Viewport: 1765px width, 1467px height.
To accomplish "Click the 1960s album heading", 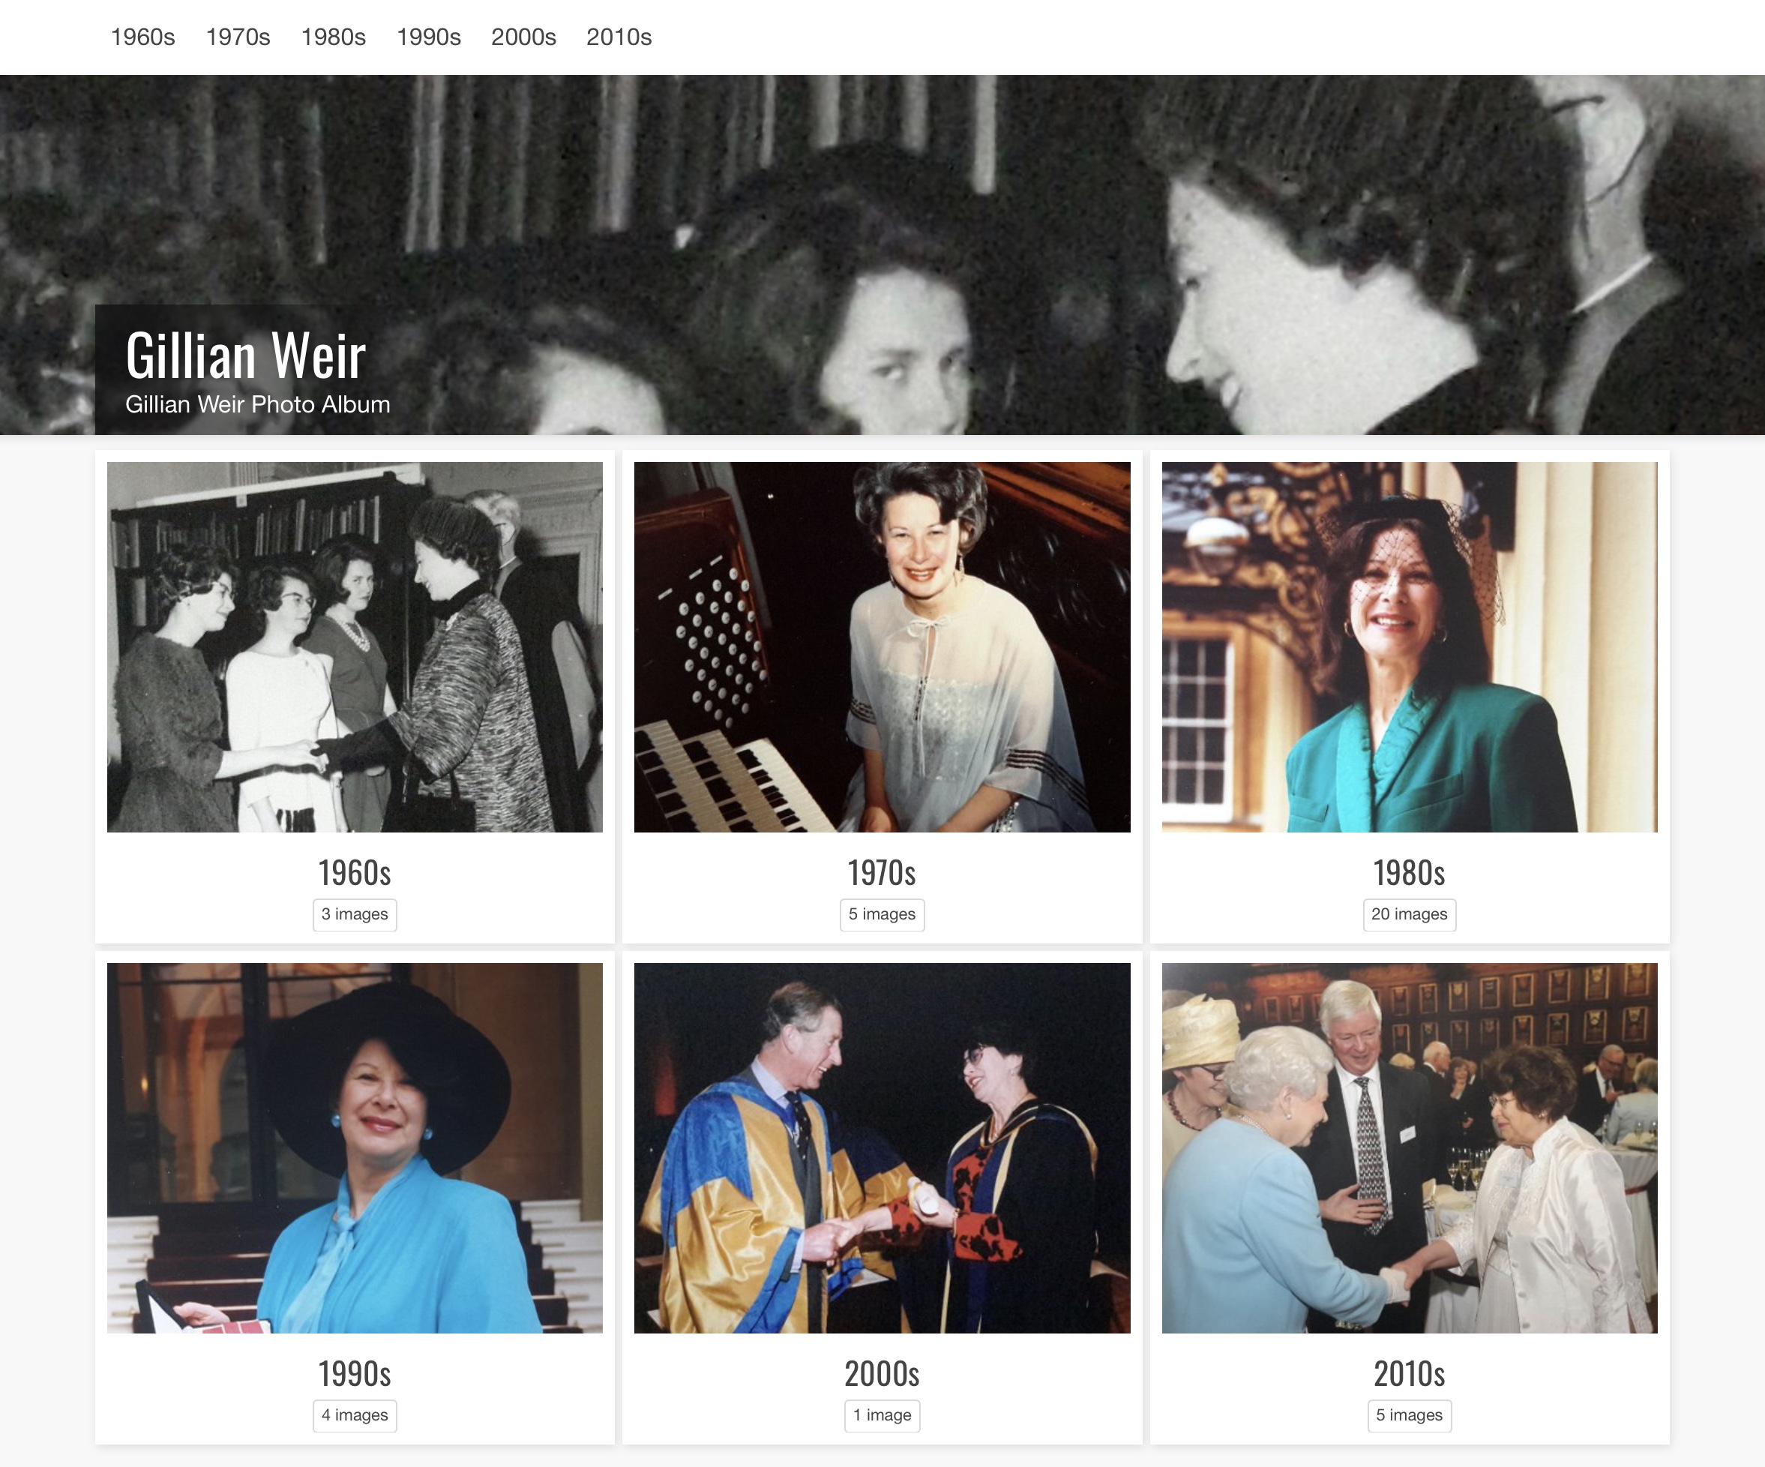I will pyautogui.click(x=355, y=874).
